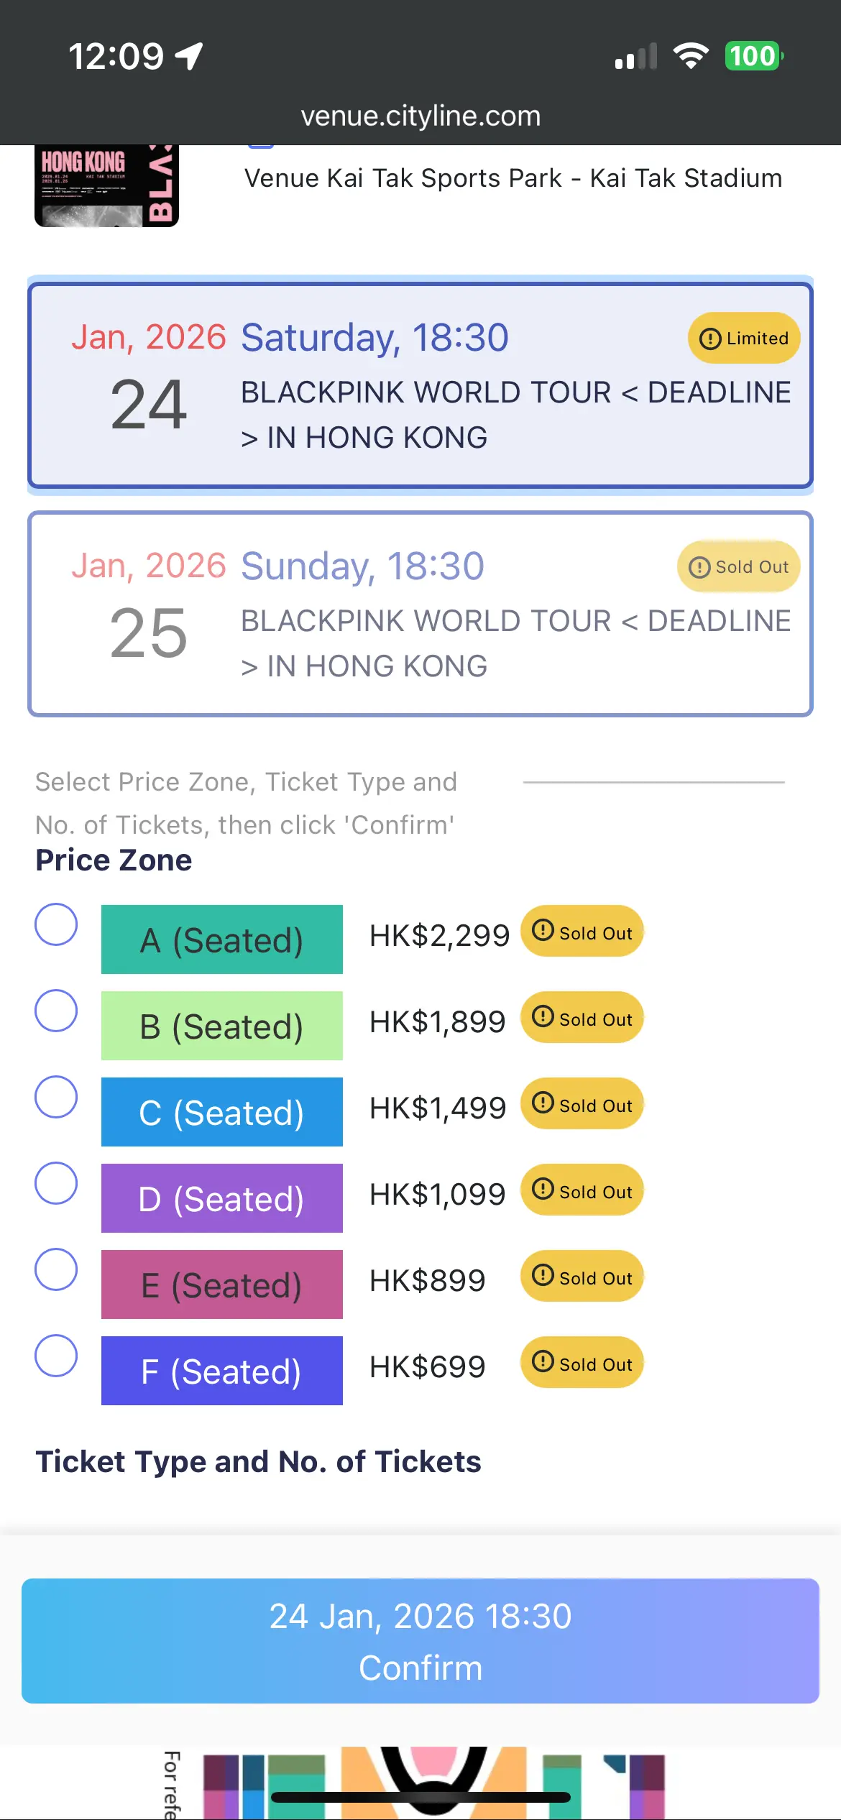Select the F (Seated) radio button
Image resolution: width=841 pixels, height=1820 pixels.
point(56,1356)
